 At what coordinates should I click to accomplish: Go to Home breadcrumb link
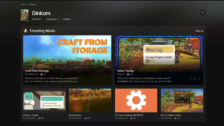pyautogui.click(x=23, y=5)
